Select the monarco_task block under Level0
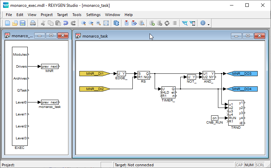 50,102
